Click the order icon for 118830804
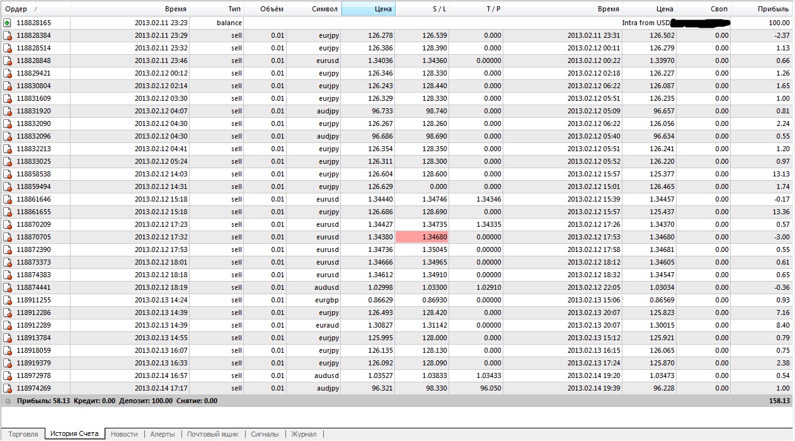The image size is (795, 441). pyautogui.click(x=7, y=86)
